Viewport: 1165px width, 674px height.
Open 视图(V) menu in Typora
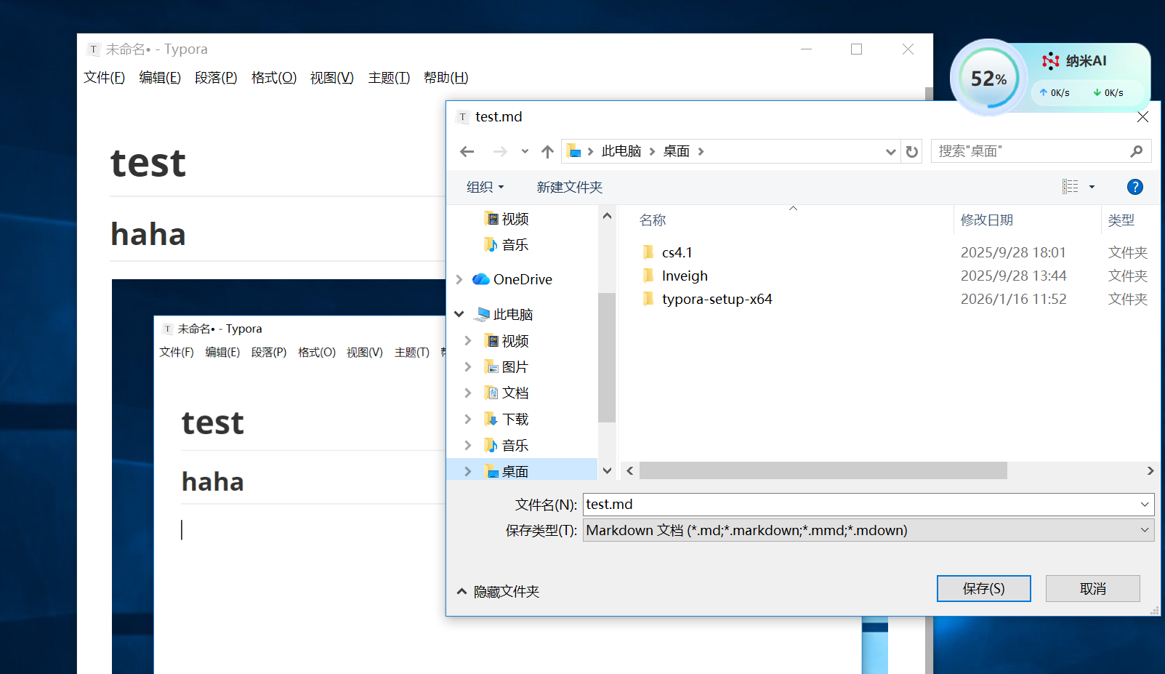click(x=331, y=77)
